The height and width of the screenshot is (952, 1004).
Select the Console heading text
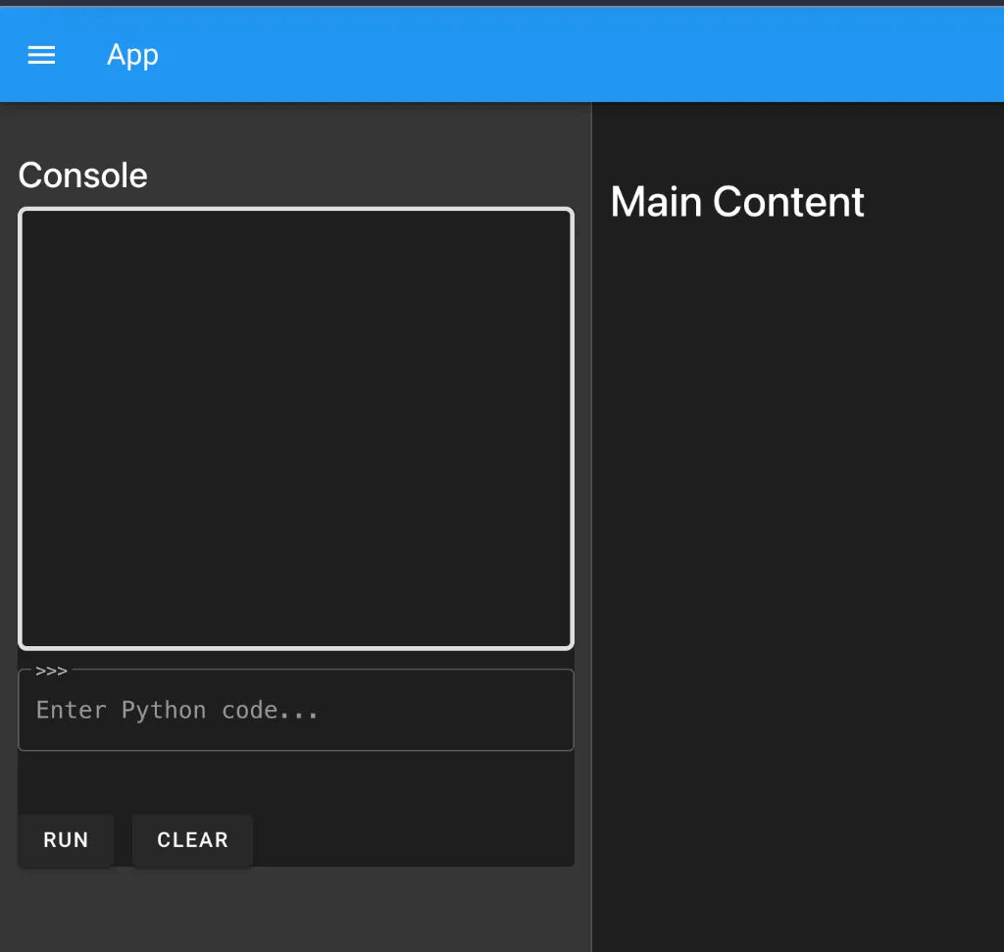coord(83,175)
